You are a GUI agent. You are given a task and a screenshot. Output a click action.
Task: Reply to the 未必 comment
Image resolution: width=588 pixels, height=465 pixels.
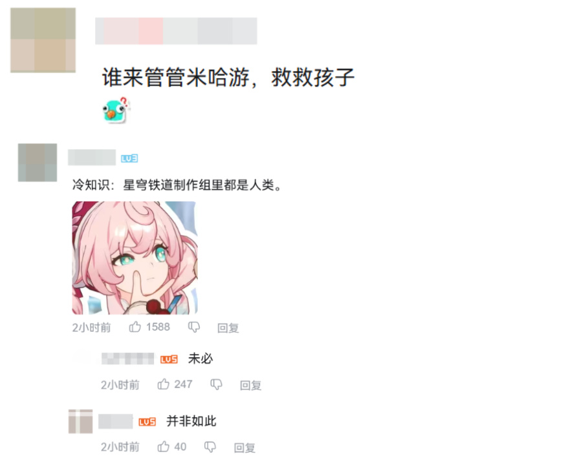pos(250,386)
